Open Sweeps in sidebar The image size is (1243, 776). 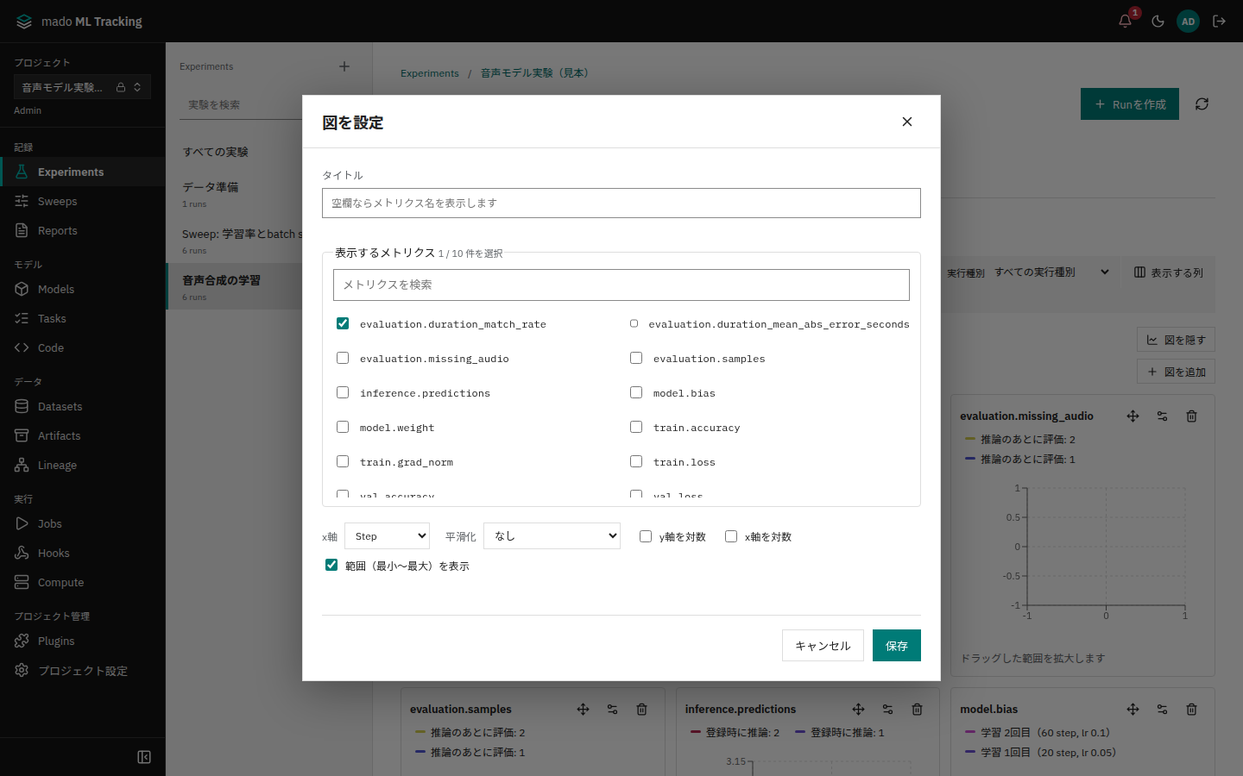pyautogui.click(x=82, y=202)
